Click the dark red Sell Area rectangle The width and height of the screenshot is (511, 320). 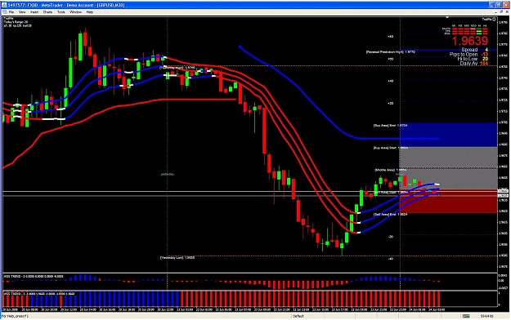(x=448, y=202)
